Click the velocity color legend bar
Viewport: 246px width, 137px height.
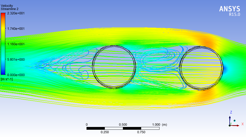coord(3,44)
